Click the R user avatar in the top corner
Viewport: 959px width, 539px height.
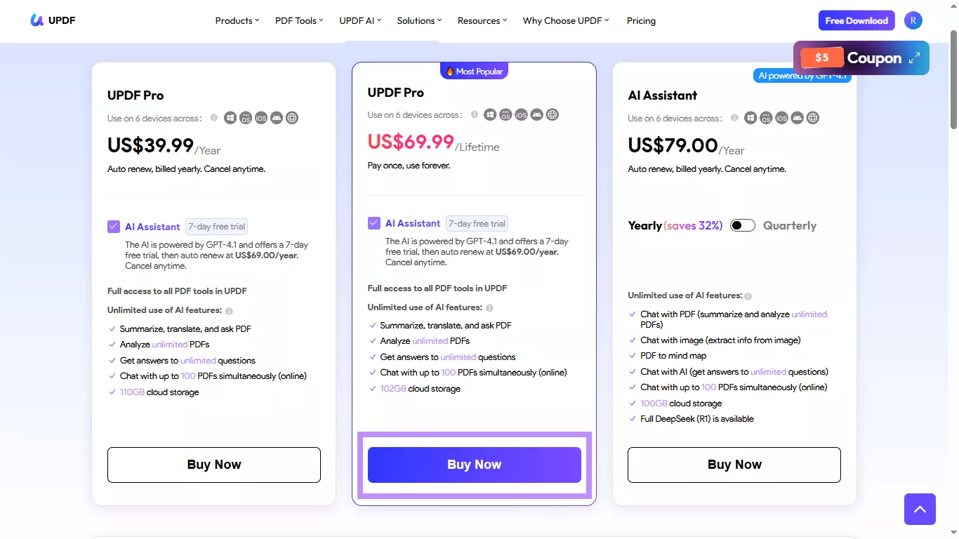913,20
